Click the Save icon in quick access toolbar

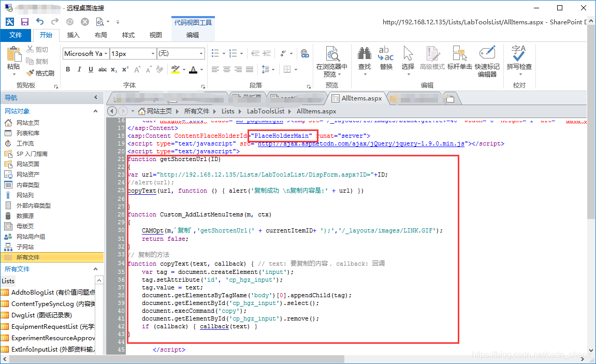(25, 22)
